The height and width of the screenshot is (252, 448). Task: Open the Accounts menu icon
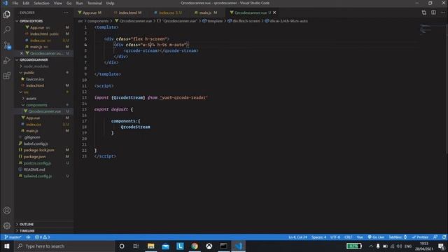point(7,211)
